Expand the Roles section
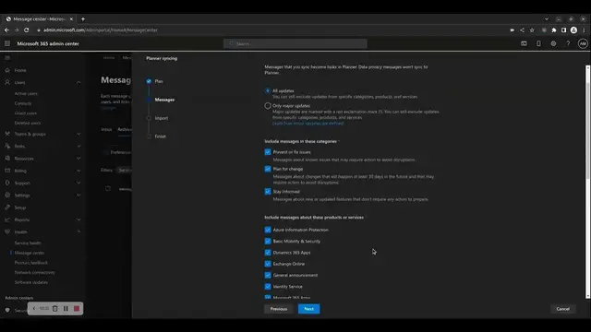591x332 pixels. [78, 146]
